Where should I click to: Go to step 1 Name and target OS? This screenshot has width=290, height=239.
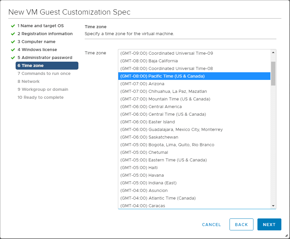[x=41, y=26]
